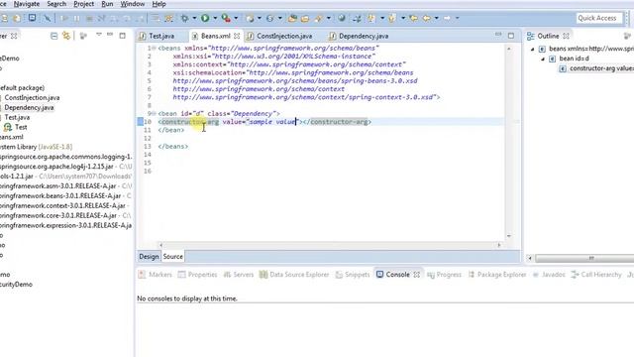Screen dimensions: 634x357
Task: Collapse the beans node in Outline
Action: coord(533,49)
